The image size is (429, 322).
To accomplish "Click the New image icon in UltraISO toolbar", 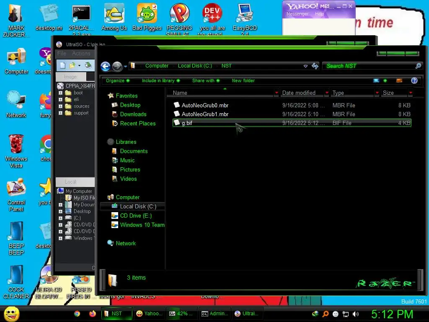I will [63, 65].
